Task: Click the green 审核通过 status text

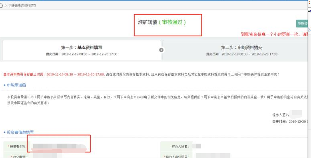Action: click(172, 22)
